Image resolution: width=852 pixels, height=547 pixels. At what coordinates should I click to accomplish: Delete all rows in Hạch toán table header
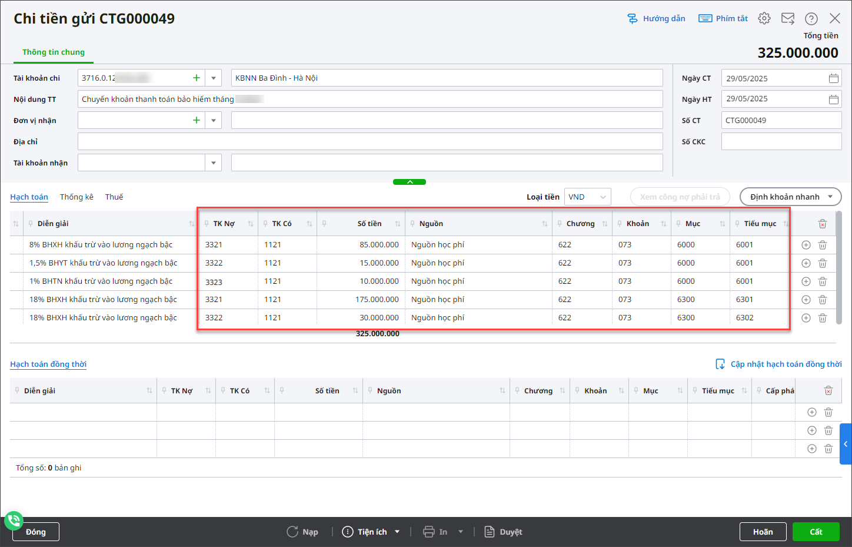[823, 224]
